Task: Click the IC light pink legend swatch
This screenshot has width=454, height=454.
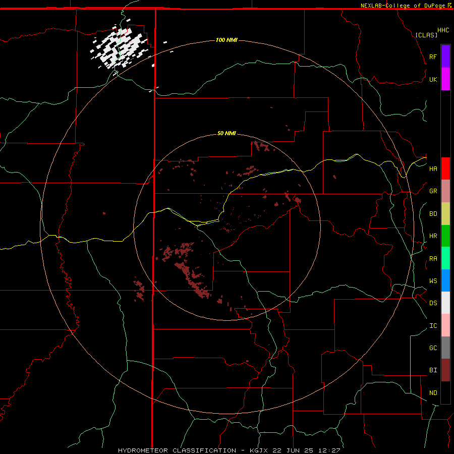Action: tap(445, 325)
